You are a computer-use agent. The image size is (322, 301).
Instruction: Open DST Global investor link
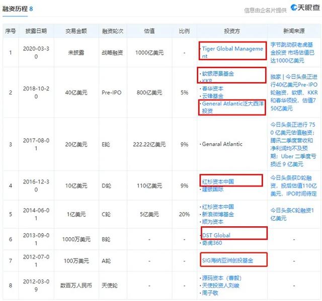[x=216, y=235]
